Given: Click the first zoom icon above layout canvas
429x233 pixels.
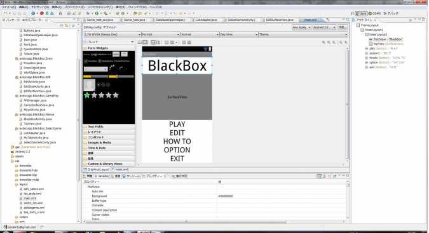Looking at the screenshot, I should point(323,43).
